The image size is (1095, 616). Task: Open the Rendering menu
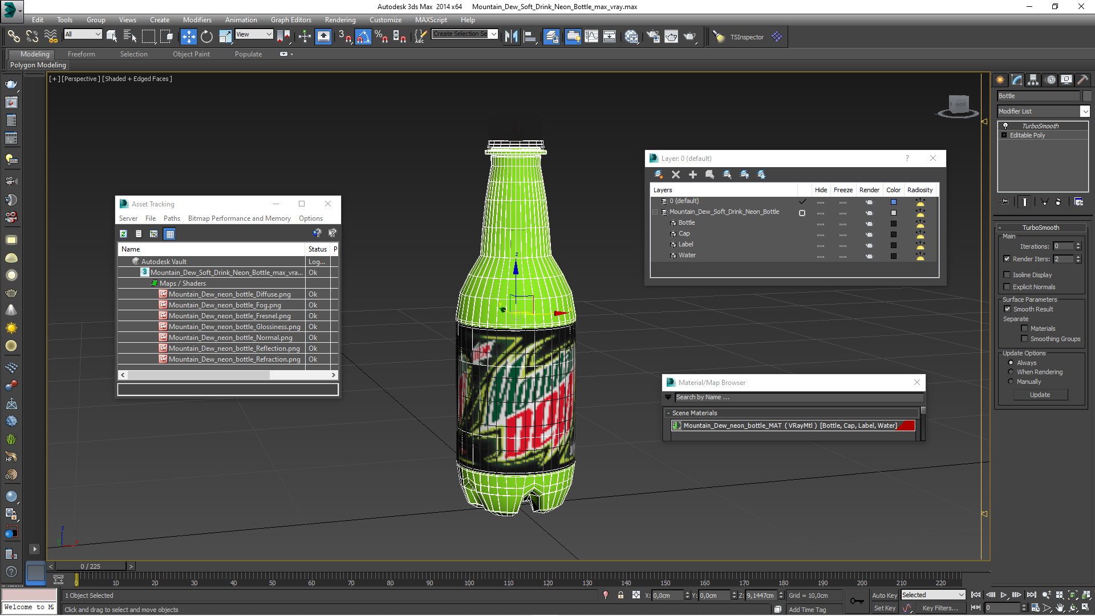[x=340, y=20]
